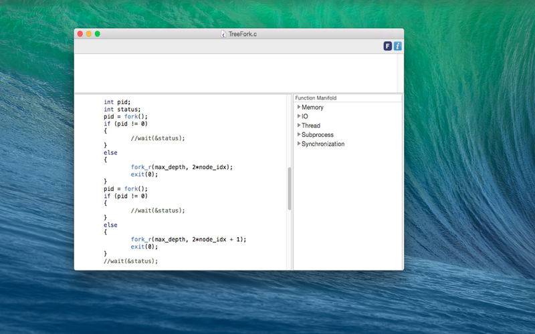Place cursor on 'int pid;' line
Viewport: 535px width, 334px height.
117,102
